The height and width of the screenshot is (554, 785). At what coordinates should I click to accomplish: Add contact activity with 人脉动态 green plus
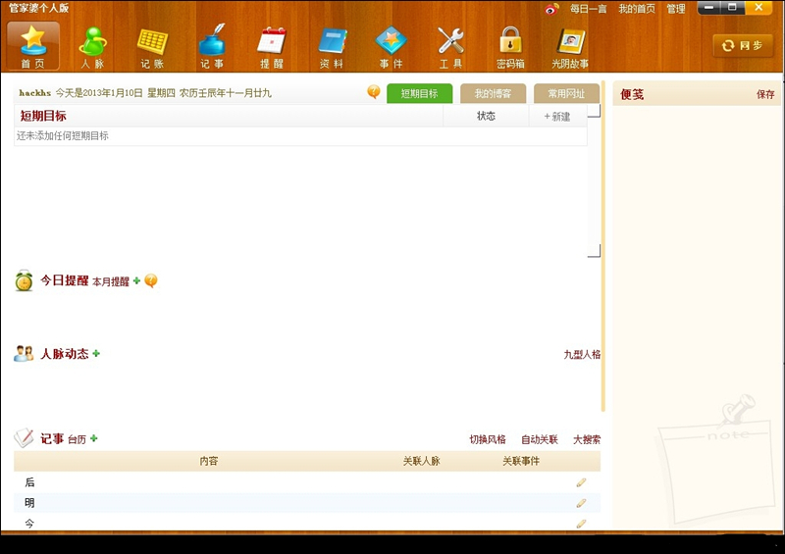(96, 353)
